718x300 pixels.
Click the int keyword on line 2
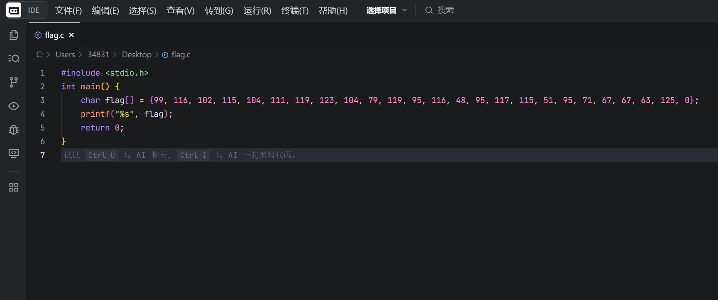68,87
